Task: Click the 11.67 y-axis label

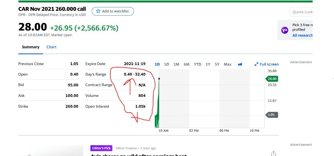Action: click(272, 101)
